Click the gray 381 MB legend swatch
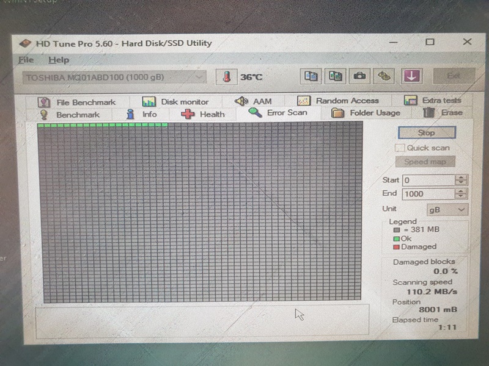The width and height of the screenshot is (489, 366). (396, 230)
